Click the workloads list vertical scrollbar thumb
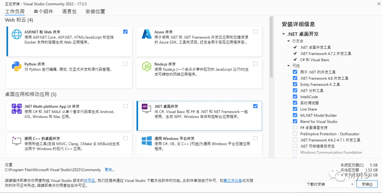Image resolution: width=382 pixels, height=193 pixels. click(x=271, y=47)
